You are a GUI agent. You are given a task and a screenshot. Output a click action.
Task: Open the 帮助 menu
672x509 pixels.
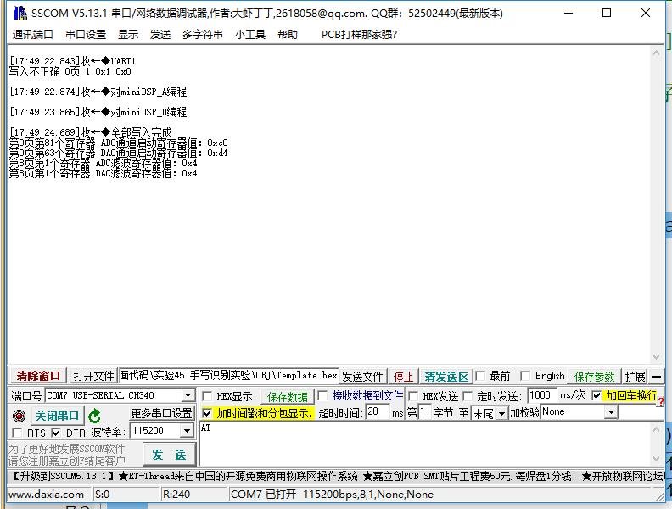point(287,34)
